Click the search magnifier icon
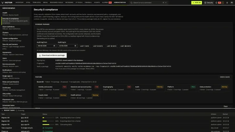 132,3
